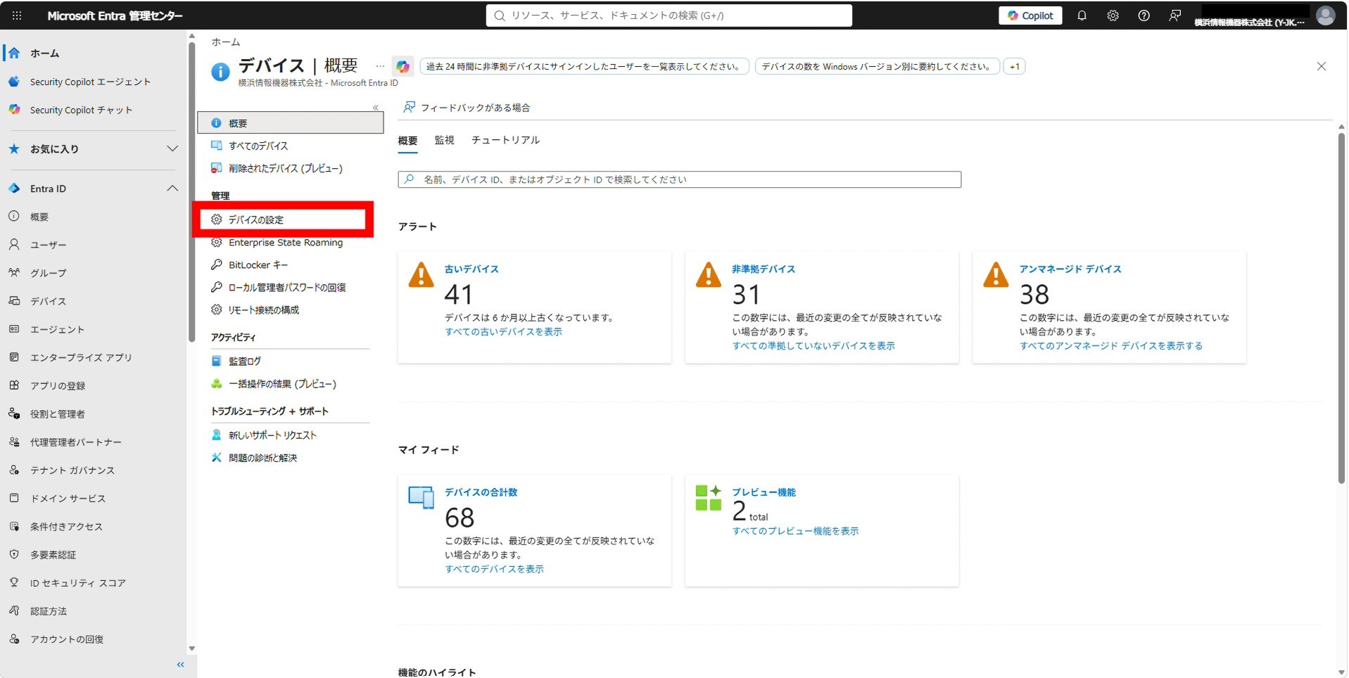Screen dimensions: 1349x678
Task: Open 一括操作の結果 (プレビュー)
Action: pos(282,384)
